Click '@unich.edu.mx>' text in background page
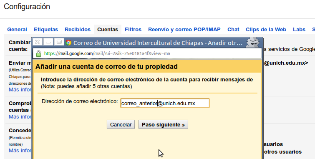 tap(286, 63)
